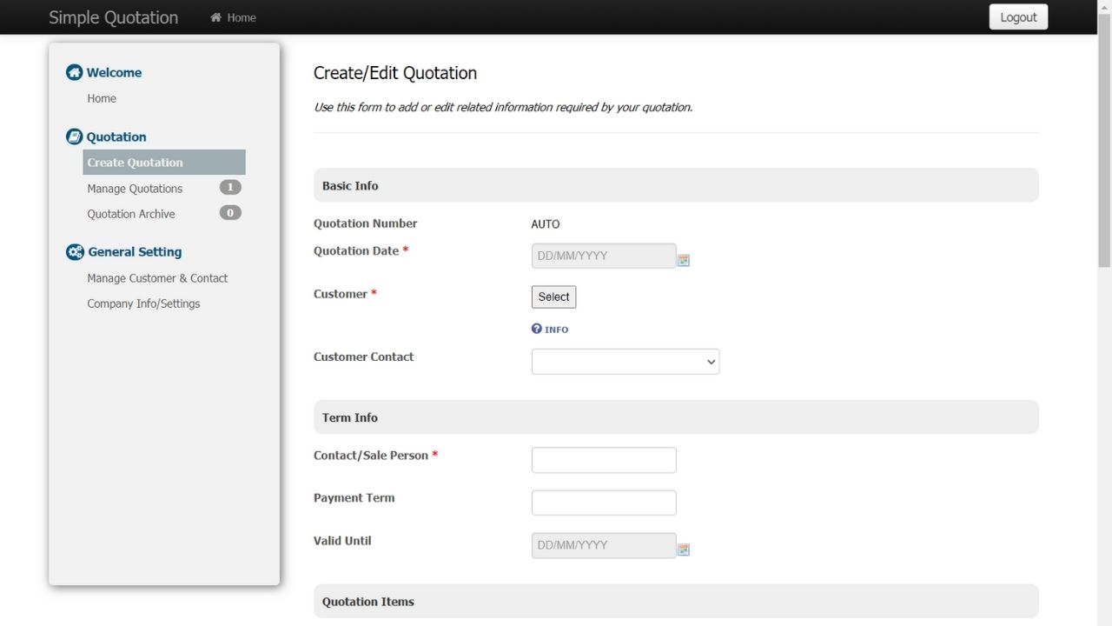Screen dimensions: 1112x626
Task: Click the Quotation section icon
Action: pyautogui.click(x=75, y=137)
